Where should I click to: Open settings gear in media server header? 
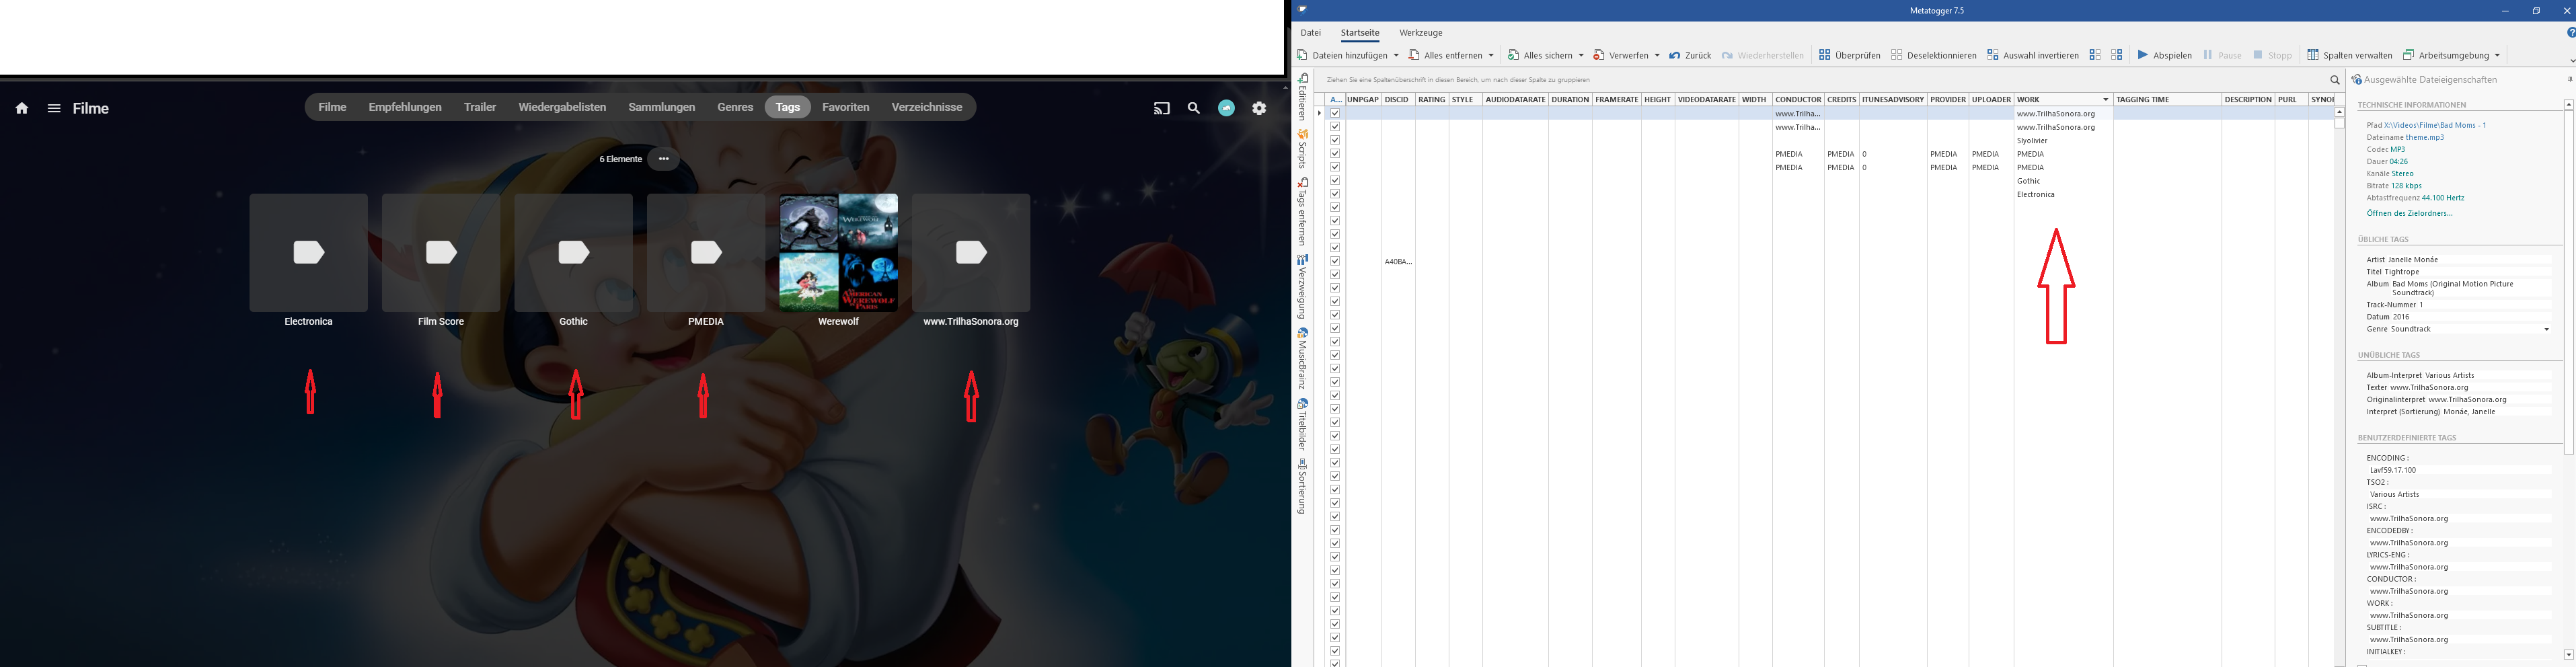pyautogui.click(x=1259, y=108)
